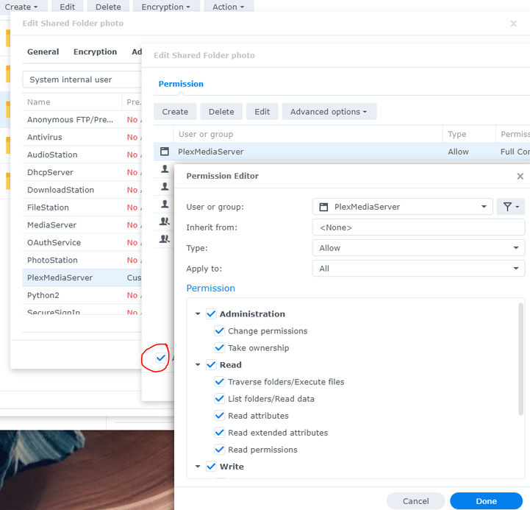Uncheck Read extended attributes
The width and height of the screenshot is (530, 510).
click(219, 432)
